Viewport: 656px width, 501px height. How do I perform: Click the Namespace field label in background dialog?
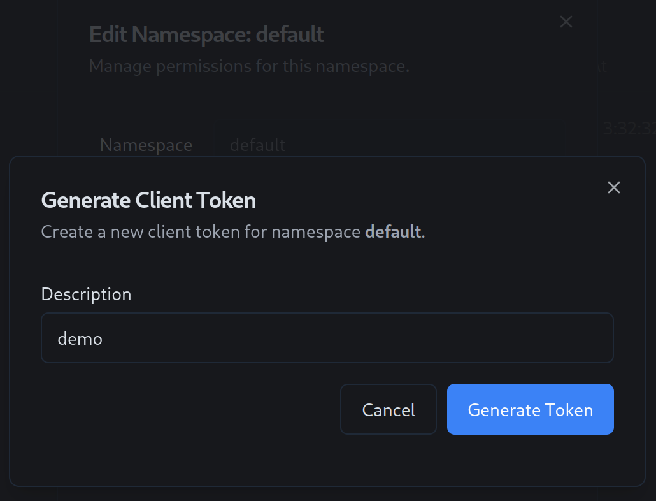[146, 145]
